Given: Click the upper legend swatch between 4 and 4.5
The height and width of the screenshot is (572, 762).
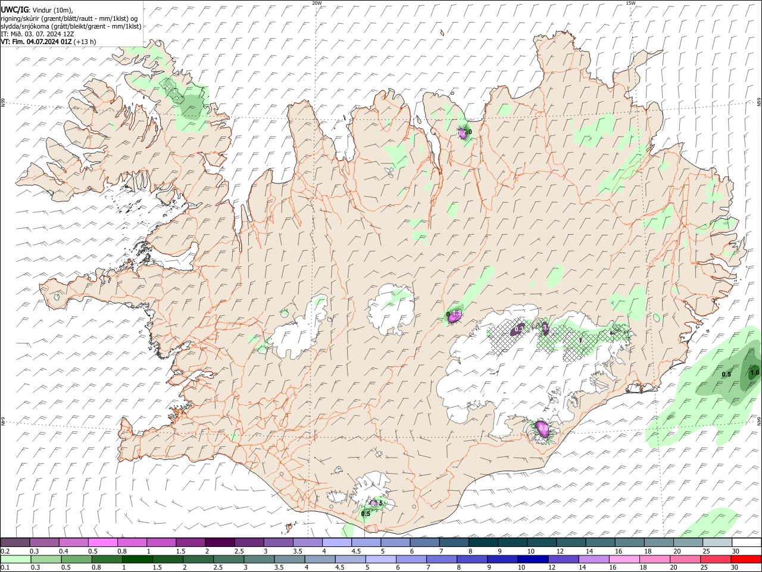Looking at the screenshot, I should point(337,543).
